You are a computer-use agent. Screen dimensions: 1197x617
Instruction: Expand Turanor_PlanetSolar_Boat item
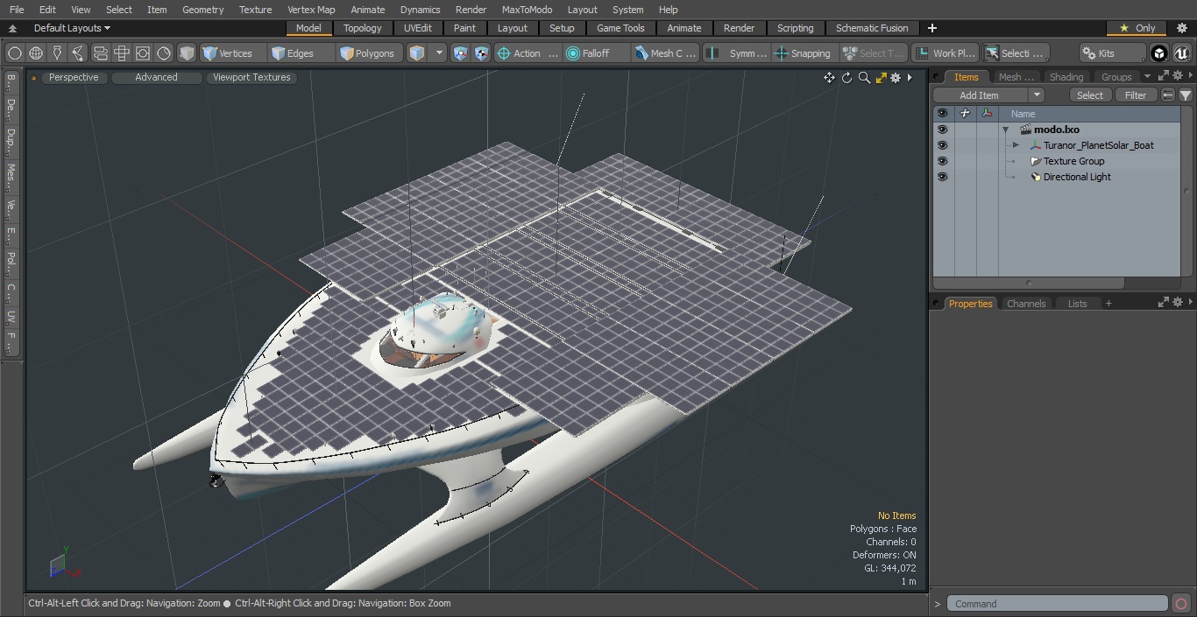[x=1016, y=145]
